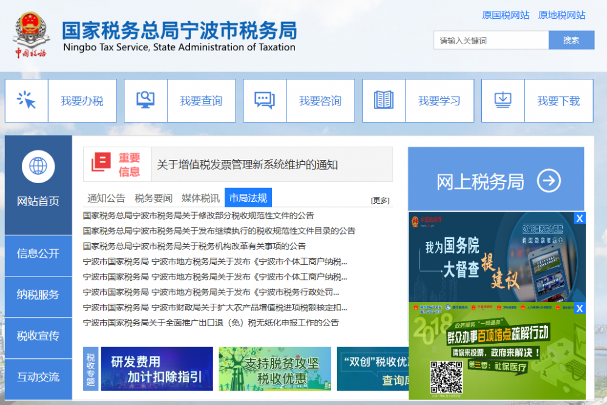Click the 我要咨询 chat bubble icon
Viewport: 607px width, 405px height.
coord(263,99)
